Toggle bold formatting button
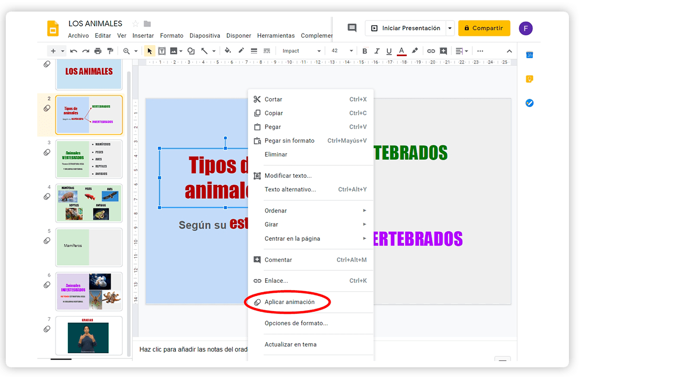 tap(365, 51)
